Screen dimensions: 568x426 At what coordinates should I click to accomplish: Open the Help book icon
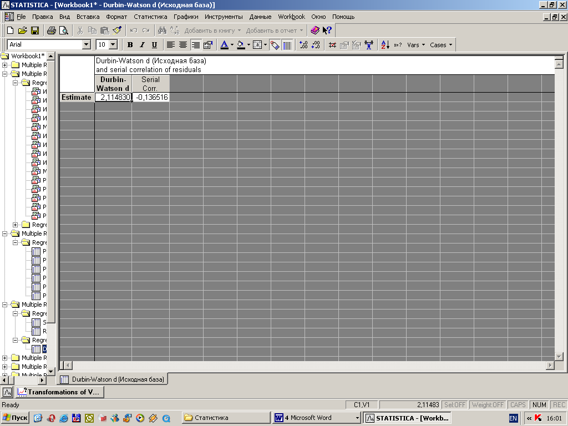pos(315,31)
